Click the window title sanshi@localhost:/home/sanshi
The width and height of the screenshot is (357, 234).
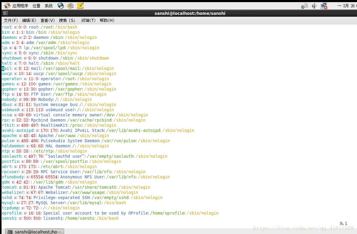pyautogui.click(x=190, y=13)
